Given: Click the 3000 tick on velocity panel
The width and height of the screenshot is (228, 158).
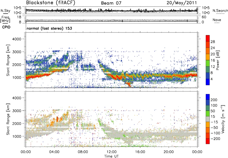Looking at the screenshot, I should (17, 111).
